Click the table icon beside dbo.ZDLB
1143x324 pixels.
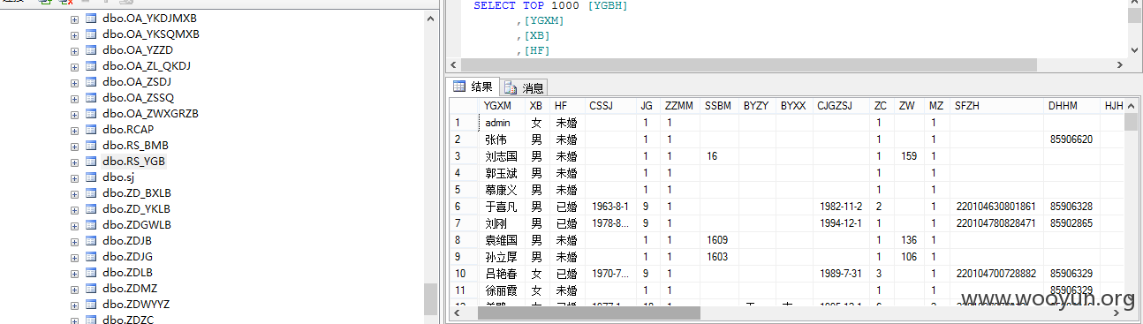[x=91, y=273]
